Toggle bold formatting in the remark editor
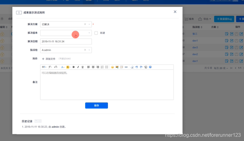This screenshot has height=141, width=244. tap(73, 67)
